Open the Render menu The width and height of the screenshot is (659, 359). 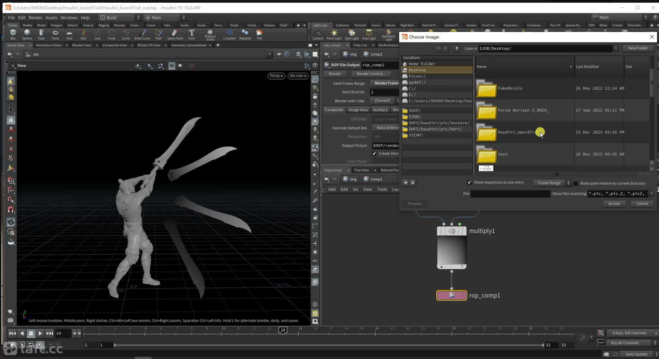pyautogui.click(x=35, y=18)
